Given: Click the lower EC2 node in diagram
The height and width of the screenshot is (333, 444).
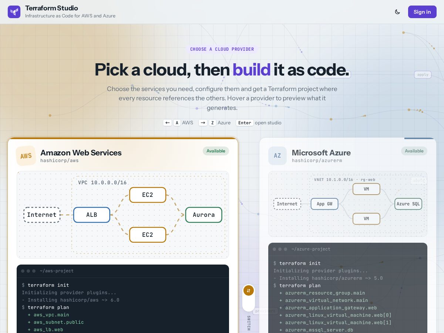Looking at the screenshot, I should click(x=148, y=235).
